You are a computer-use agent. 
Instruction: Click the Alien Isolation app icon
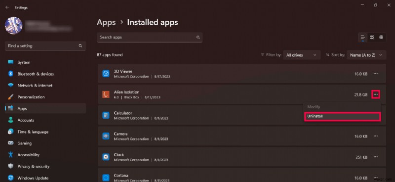106,94
